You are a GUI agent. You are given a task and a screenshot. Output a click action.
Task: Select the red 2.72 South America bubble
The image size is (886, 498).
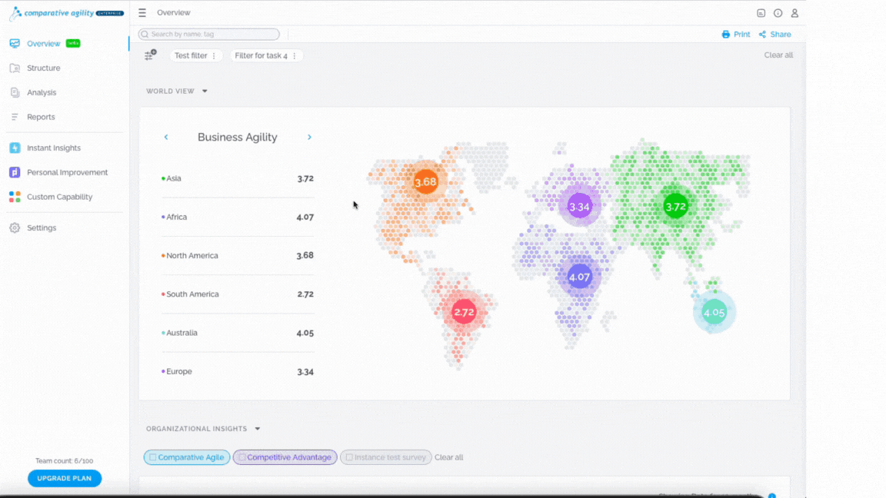464,312
